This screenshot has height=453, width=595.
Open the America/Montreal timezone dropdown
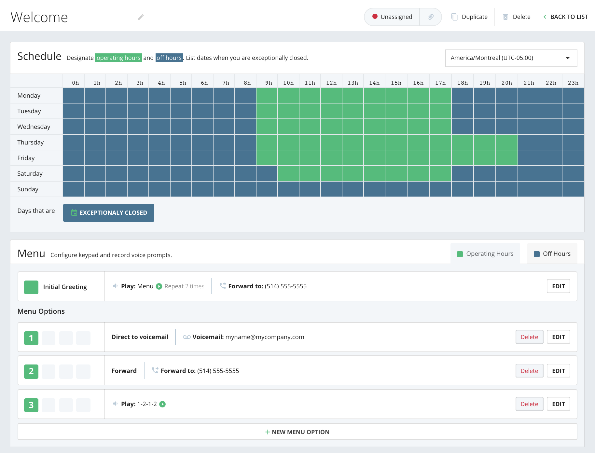click(511, 58)
